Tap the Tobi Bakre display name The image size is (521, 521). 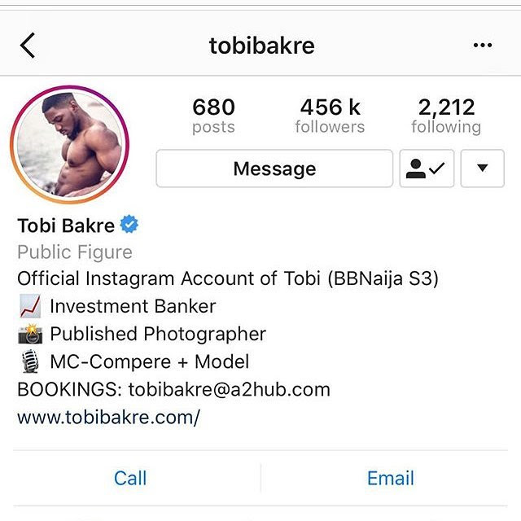[x=66, y=225]
